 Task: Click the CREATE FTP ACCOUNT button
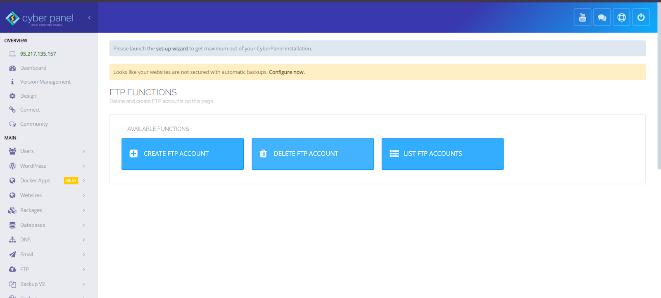(183, 154)
